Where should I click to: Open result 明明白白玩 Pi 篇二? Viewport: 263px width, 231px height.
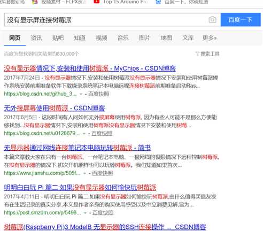80,188
